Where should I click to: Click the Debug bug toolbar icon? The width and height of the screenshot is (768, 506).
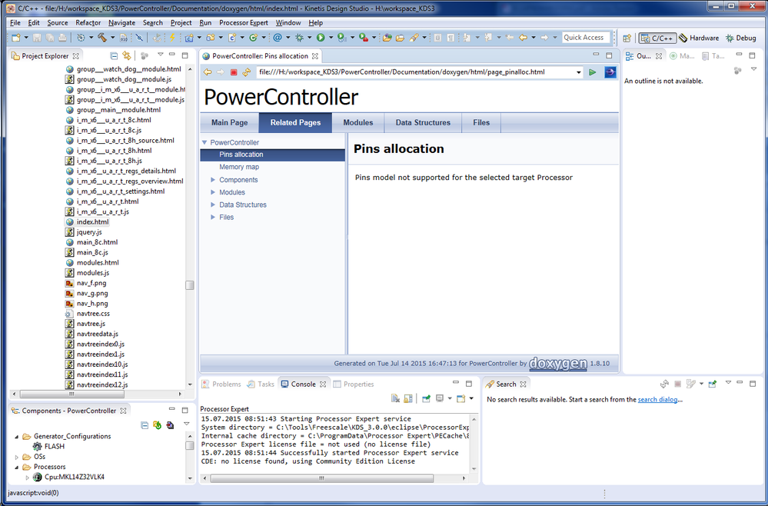tap(299, 38)
